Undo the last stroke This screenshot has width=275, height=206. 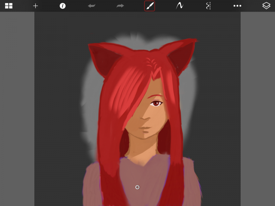tap(92, 6)
